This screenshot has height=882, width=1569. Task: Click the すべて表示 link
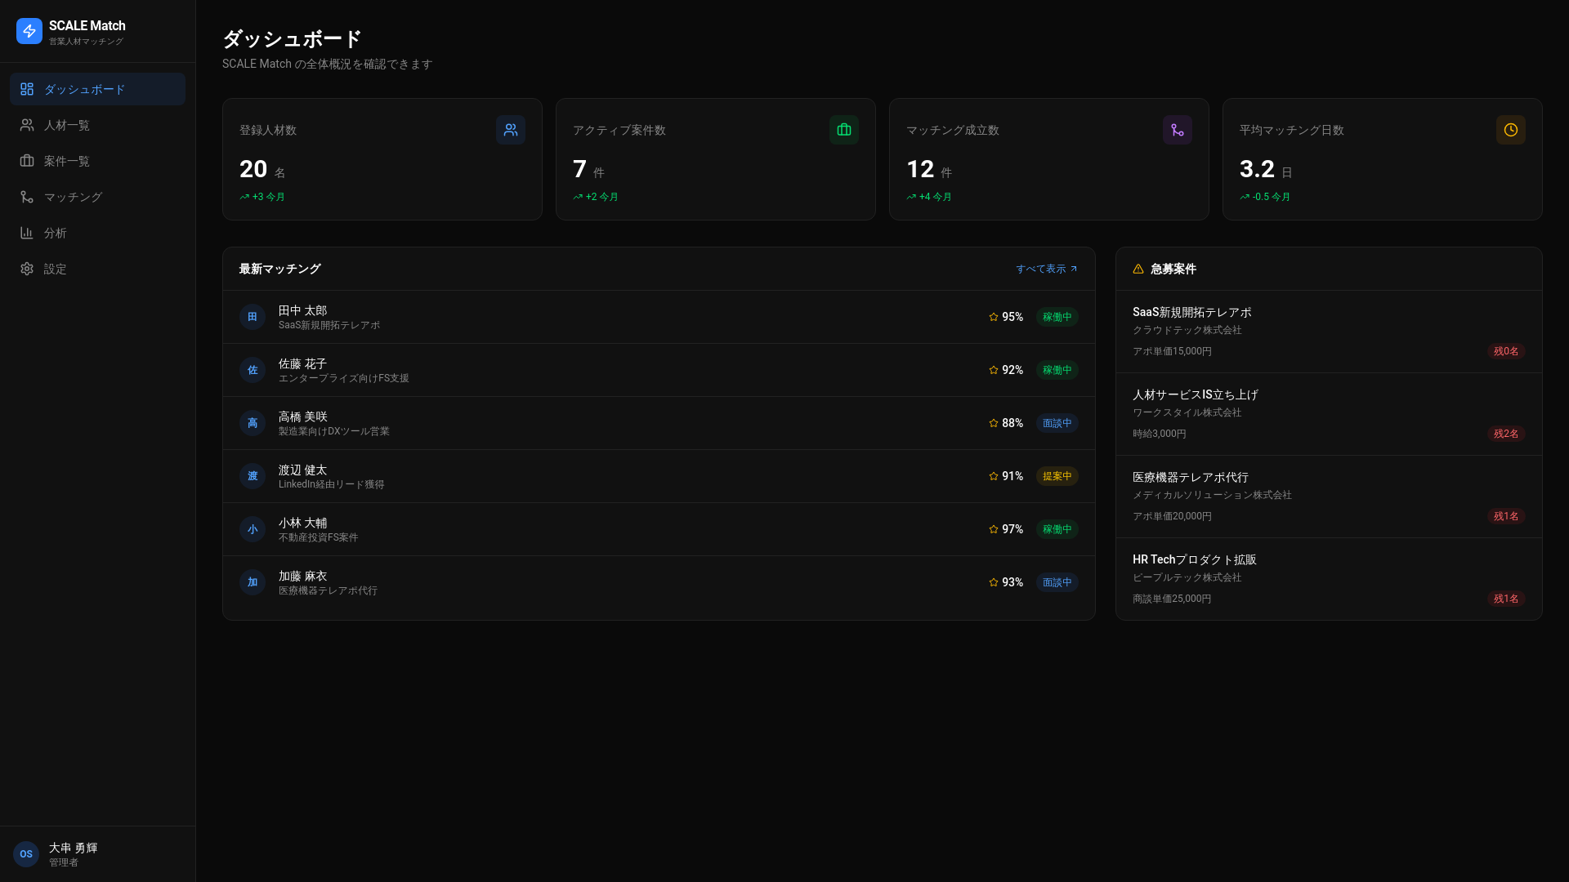click(x=1047, y=269)
